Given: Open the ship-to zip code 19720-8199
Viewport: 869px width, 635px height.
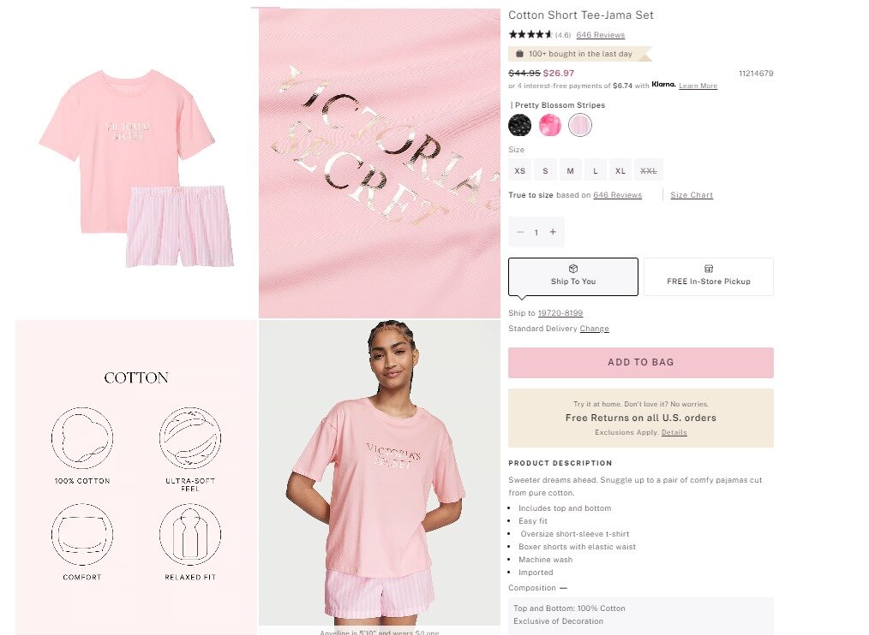Looking at the screenshot, I should click(560, 313).
